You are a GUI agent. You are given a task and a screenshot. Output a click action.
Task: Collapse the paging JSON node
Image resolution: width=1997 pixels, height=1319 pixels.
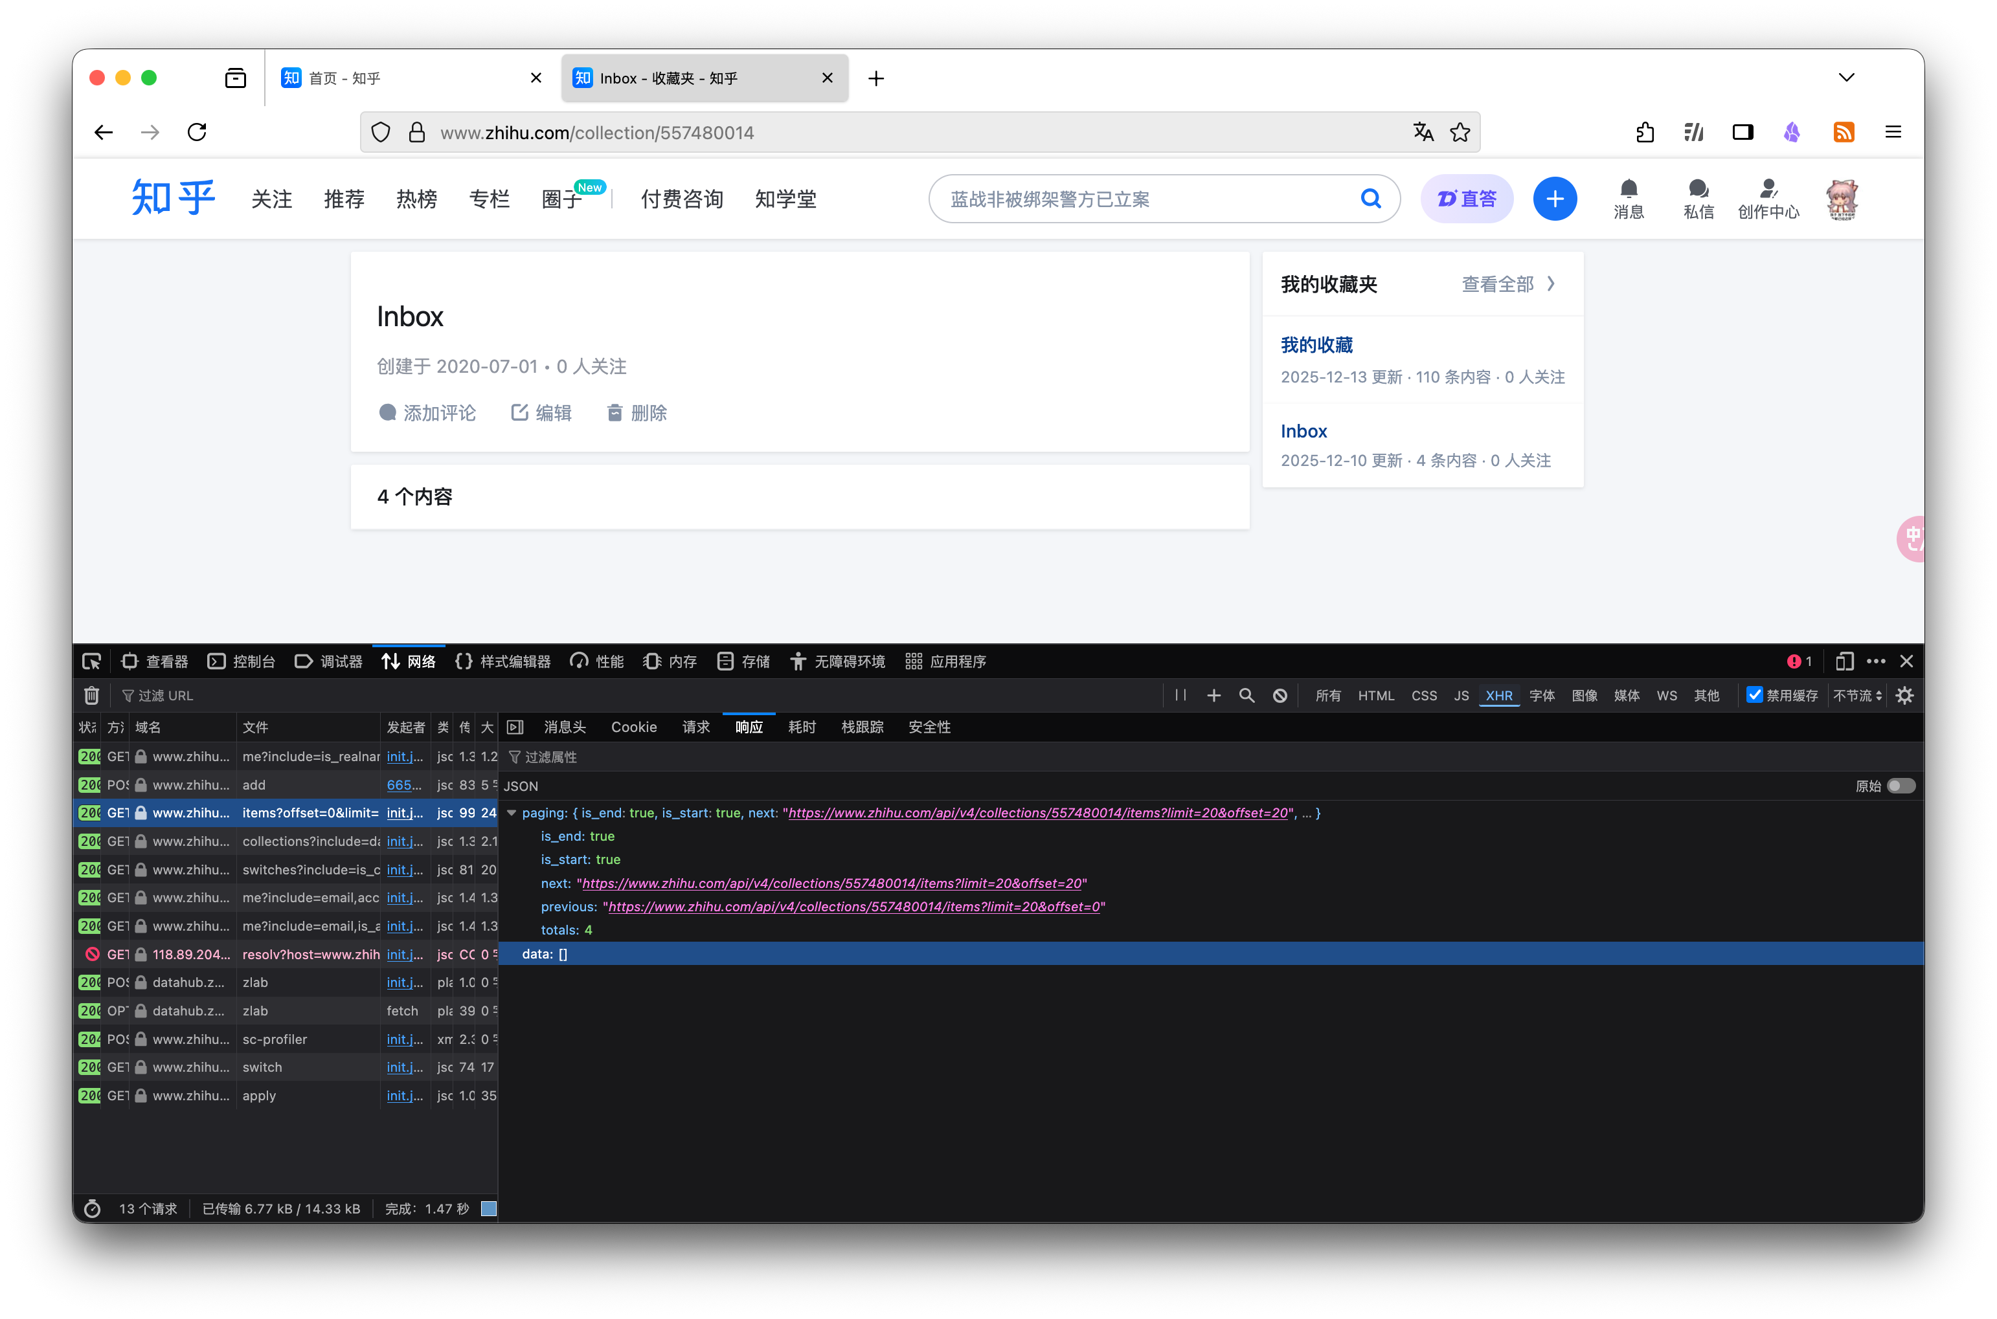[x=512, y=813]
